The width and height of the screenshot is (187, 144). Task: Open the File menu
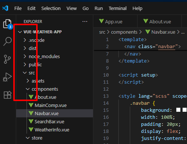coord(18,9)
